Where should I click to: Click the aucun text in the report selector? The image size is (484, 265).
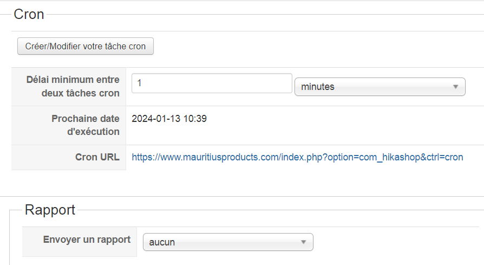[162, 242]
